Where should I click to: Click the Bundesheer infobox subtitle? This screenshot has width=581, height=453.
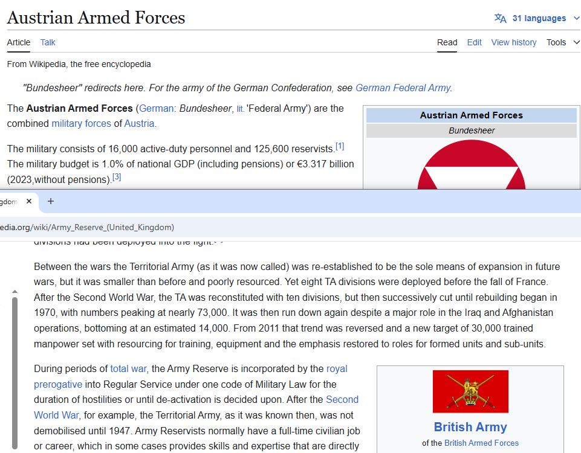point(472,130)
